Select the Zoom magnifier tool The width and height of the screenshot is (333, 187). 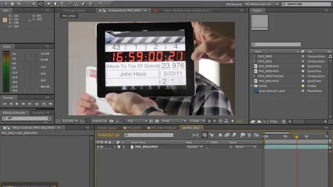tap(19, 4)
